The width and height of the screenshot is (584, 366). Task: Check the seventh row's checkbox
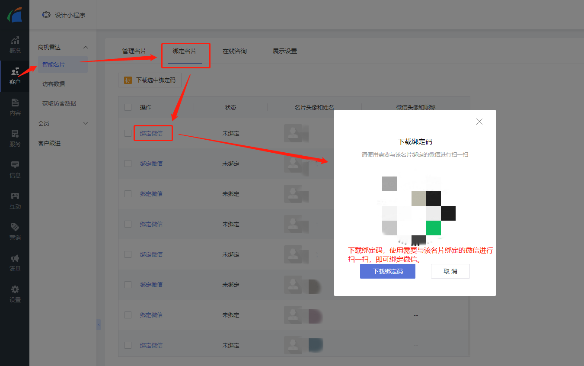tap(128, 315)
